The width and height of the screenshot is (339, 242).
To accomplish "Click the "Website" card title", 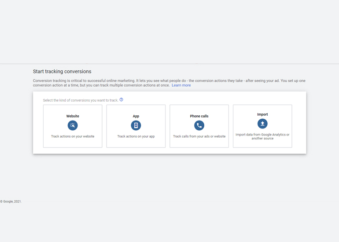I will point(73,116).
